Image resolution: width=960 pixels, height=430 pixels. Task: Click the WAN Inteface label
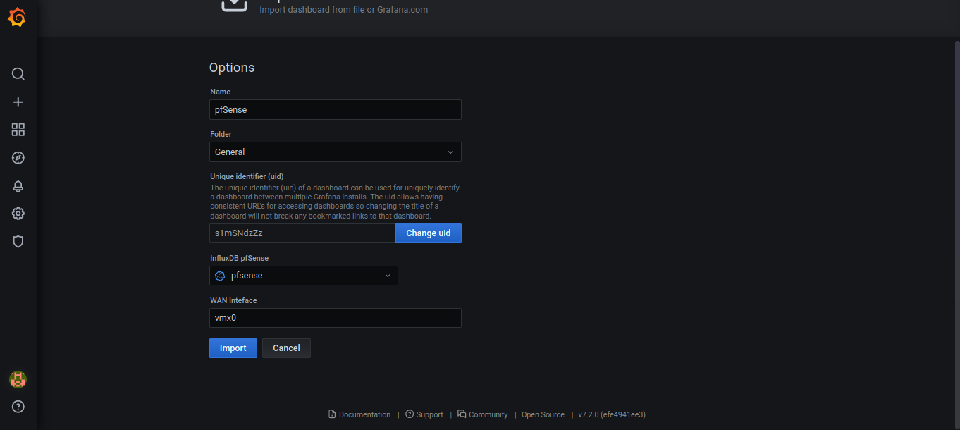(233, 300)
